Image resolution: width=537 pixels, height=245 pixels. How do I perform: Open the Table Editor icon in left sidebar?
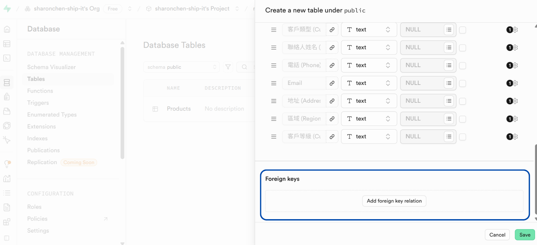(7, 44)
